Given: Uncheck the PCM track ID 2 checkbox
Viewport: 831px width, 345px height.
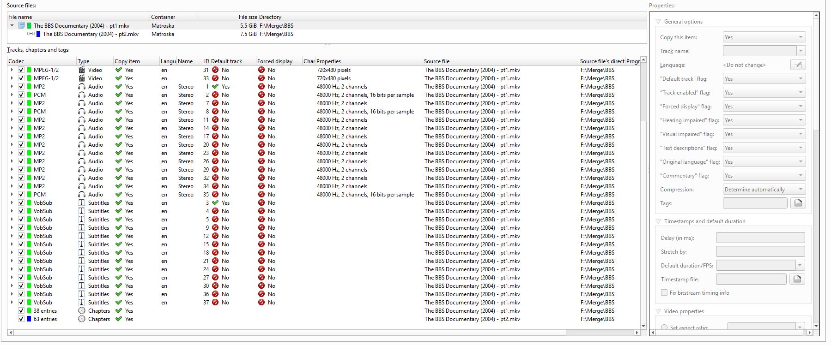Looking at the screenshot, I should click(21, 95).
